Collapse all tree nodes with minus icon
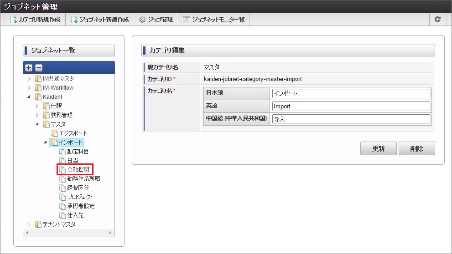This screenshot has width=452, height=254. pyautogui.click(x=39, y=68)
